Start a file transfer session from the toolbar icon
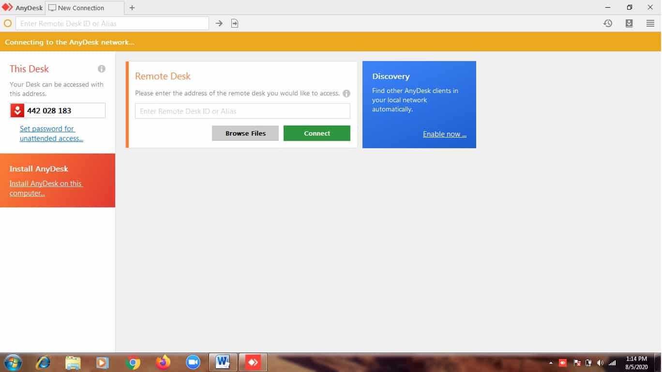 coord(235,23)
